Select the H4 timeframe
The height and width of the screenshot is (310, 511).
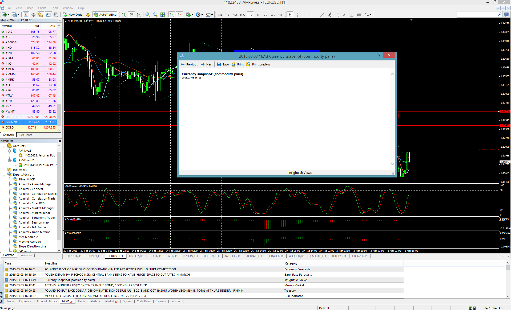point(257,15)
